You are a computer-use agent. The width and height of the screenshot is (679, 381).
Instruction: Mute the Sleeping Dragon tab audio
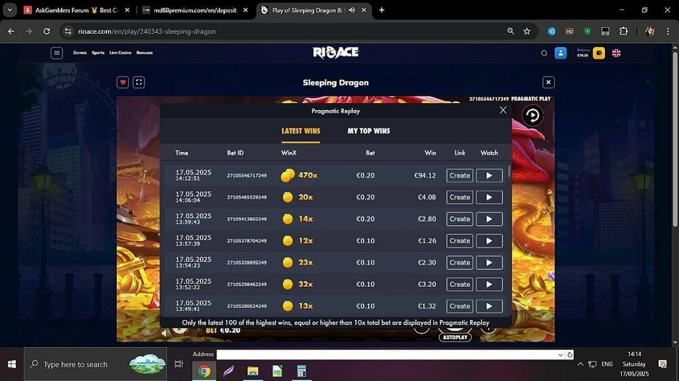click(352, 10)
